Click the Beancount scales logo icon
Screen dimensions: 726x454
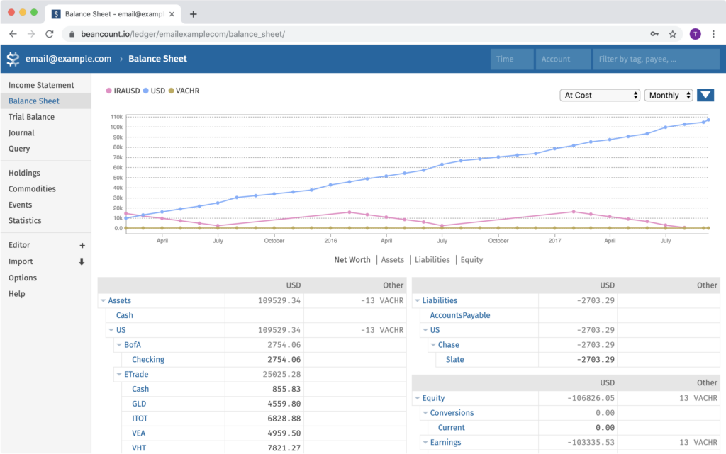pyautogui.click(x=13, y=59)
